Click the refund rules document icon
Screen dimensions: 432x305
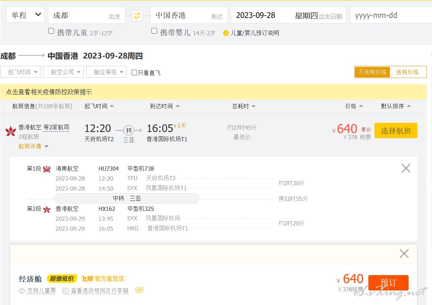[66, 291]
